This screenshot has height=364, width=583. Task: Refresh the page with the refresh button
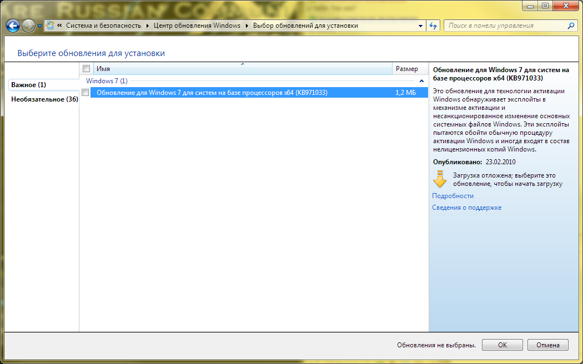tap(433, 26)
